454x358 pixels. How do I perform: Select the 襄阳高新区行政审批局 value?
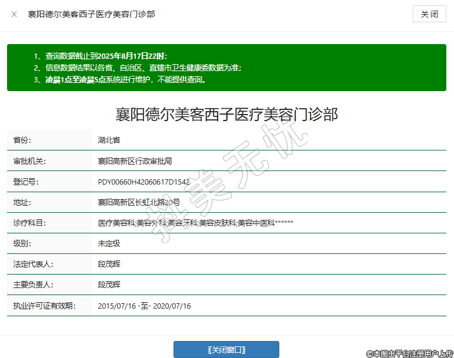click(x=135, y=161)
